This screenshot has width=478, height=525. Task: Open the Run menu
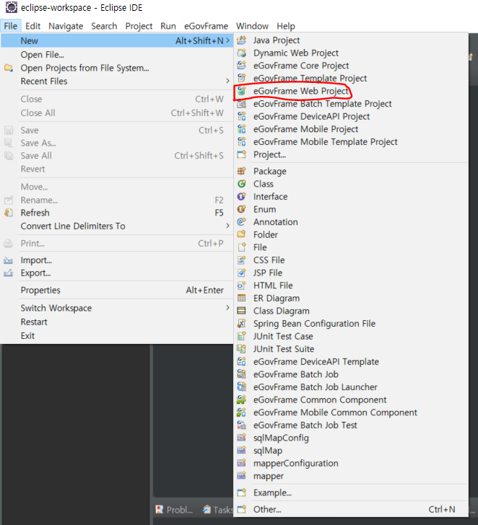168,26
